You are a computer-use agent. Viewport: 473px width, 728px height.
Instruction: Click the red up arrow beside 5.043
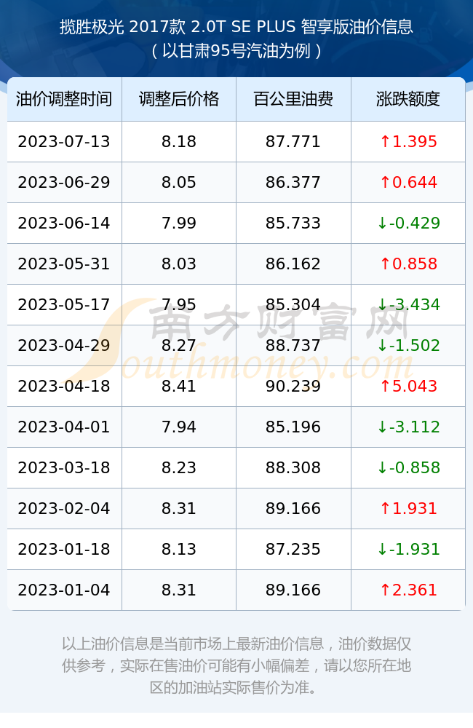pos(385,386)
